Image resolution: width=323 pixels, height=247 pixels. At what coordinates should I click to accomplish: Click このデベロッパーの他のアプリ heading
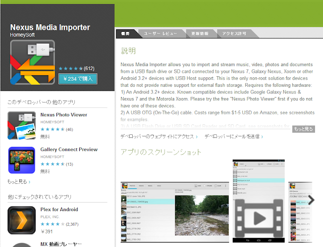click(41, 102)
